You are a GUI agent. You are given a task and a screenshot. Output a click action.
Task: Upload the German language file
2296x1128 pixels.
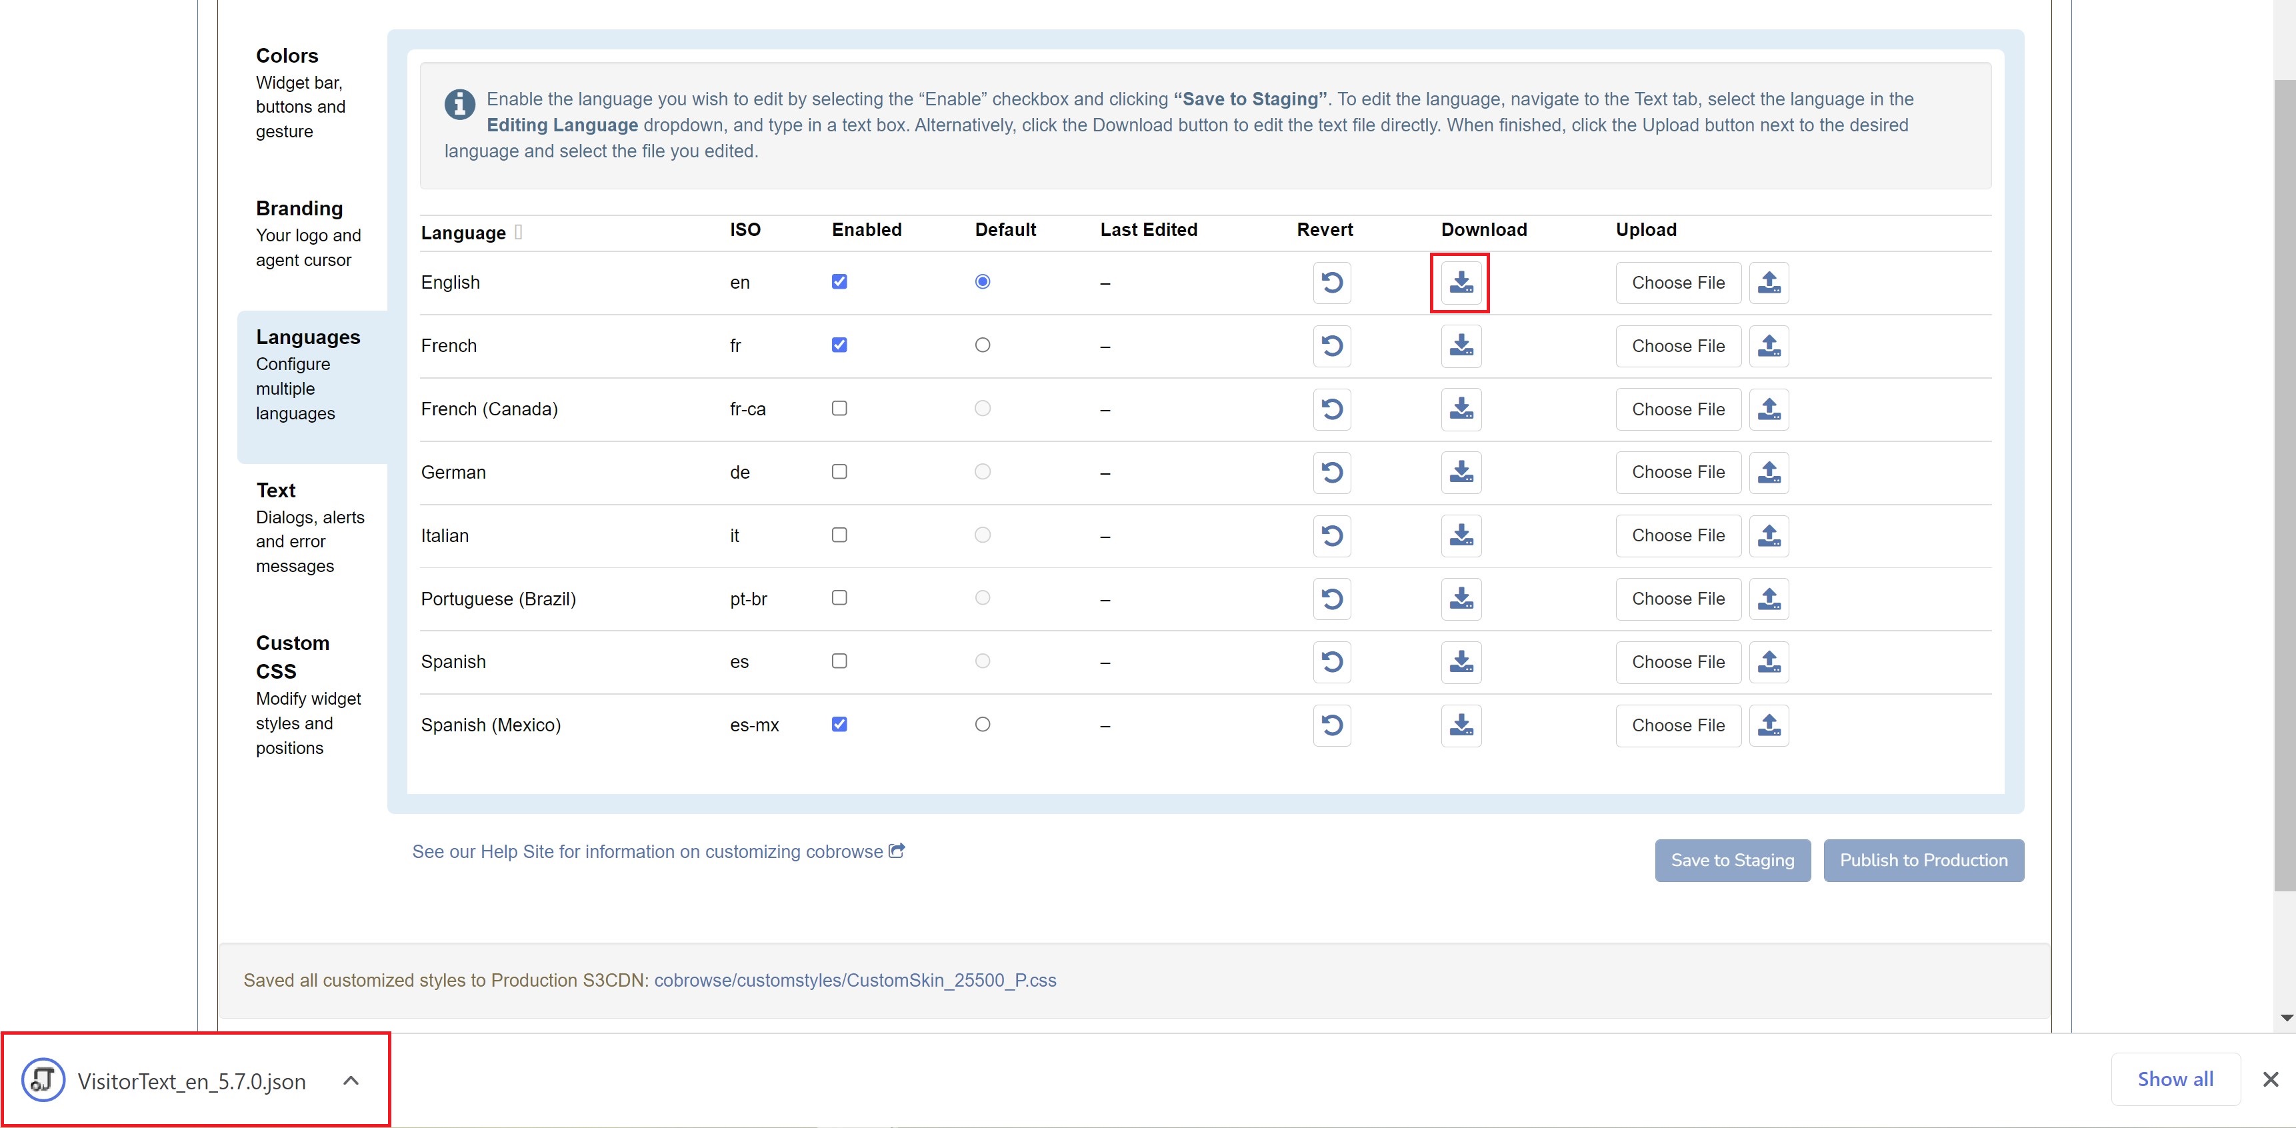1769,472
